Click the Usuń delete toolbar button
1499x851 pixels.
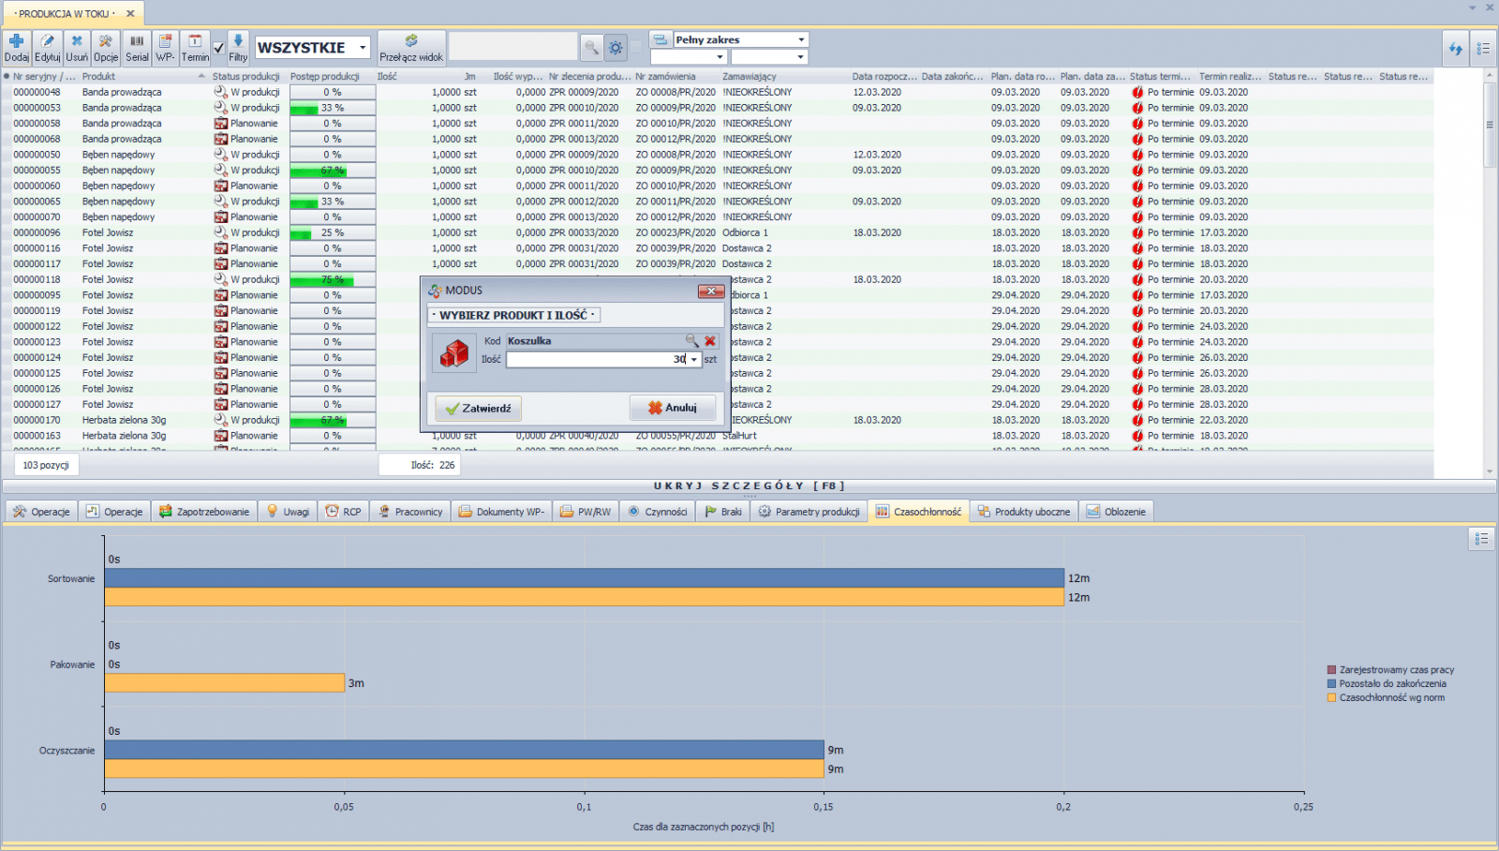[77, 48]
